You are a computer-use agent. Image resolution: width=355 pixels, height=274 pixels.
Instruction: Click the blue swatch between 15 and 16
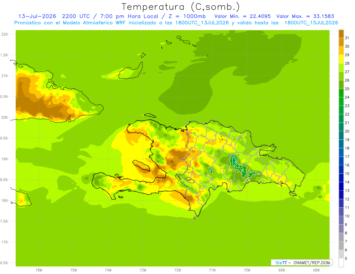341,169
